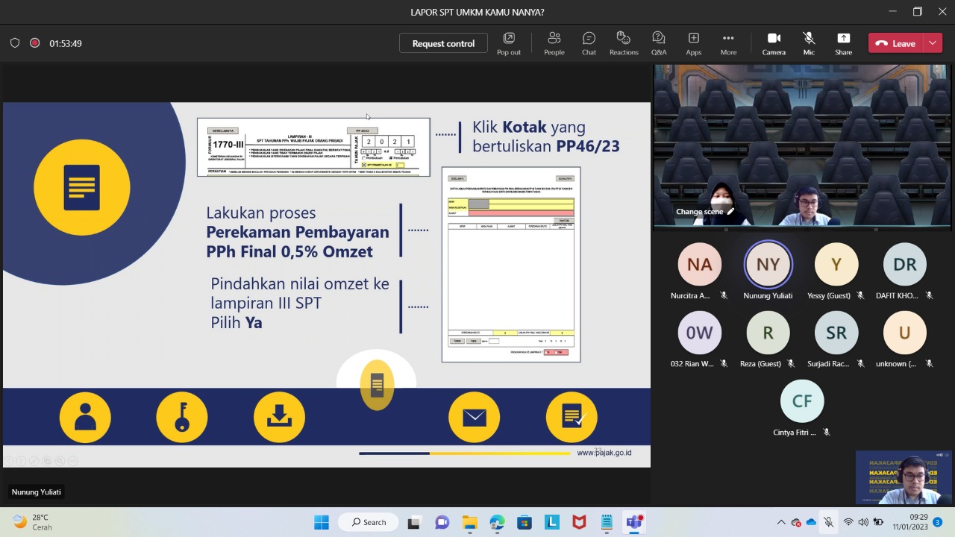Open the Q&A panel
Screen dimensions: 955x537
click(x=658, y=43)
